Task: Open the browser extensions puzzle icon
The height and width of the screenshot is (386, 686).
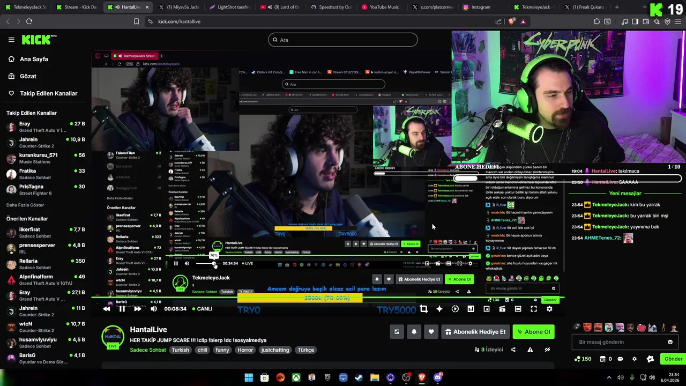Action: point(596,21)
